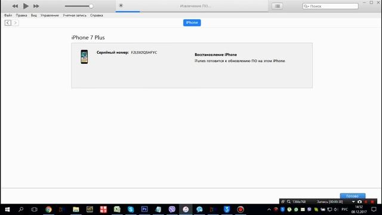Viewport: 382px width, 215px height.
Task: Click the recorder zoom magnifier icon
Action: (289, 202)
